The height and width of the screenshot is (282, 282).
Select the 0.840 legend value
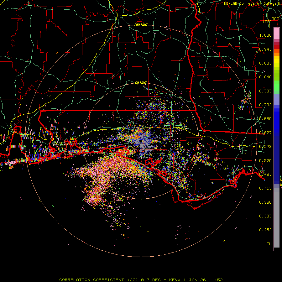click(x=265, y=77)
